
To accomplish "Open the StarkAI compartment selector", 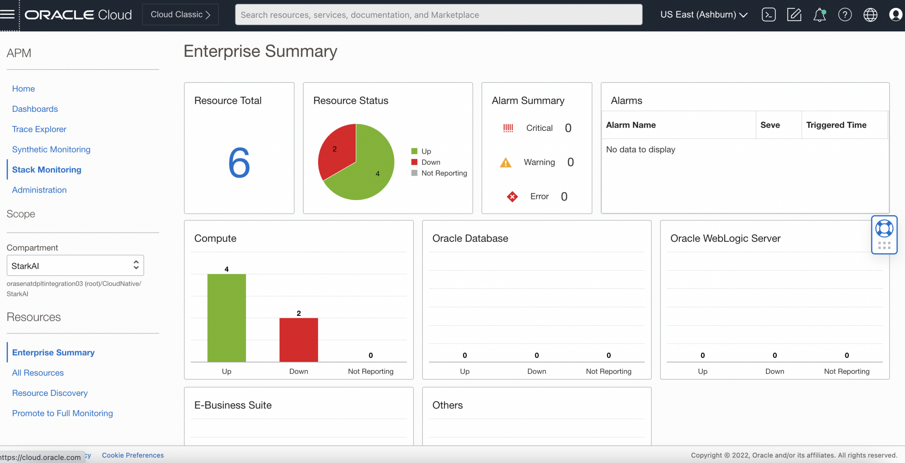I will pos(75,265).
